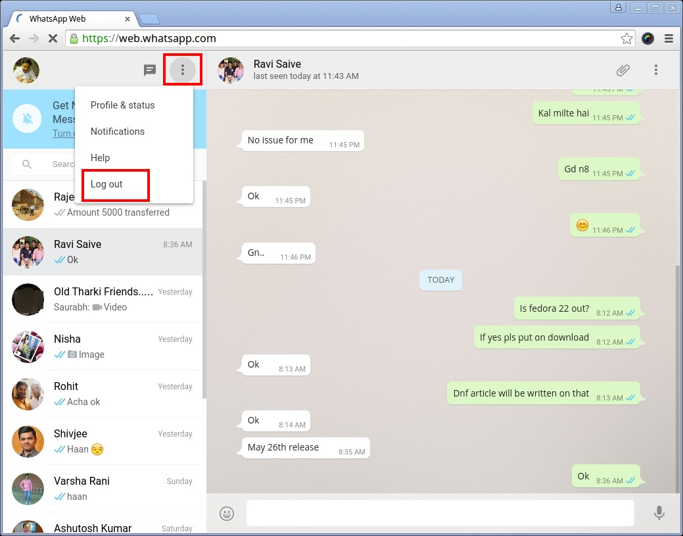
Task: Click the chat list scrollbar
Action: [x=204, y=289]
